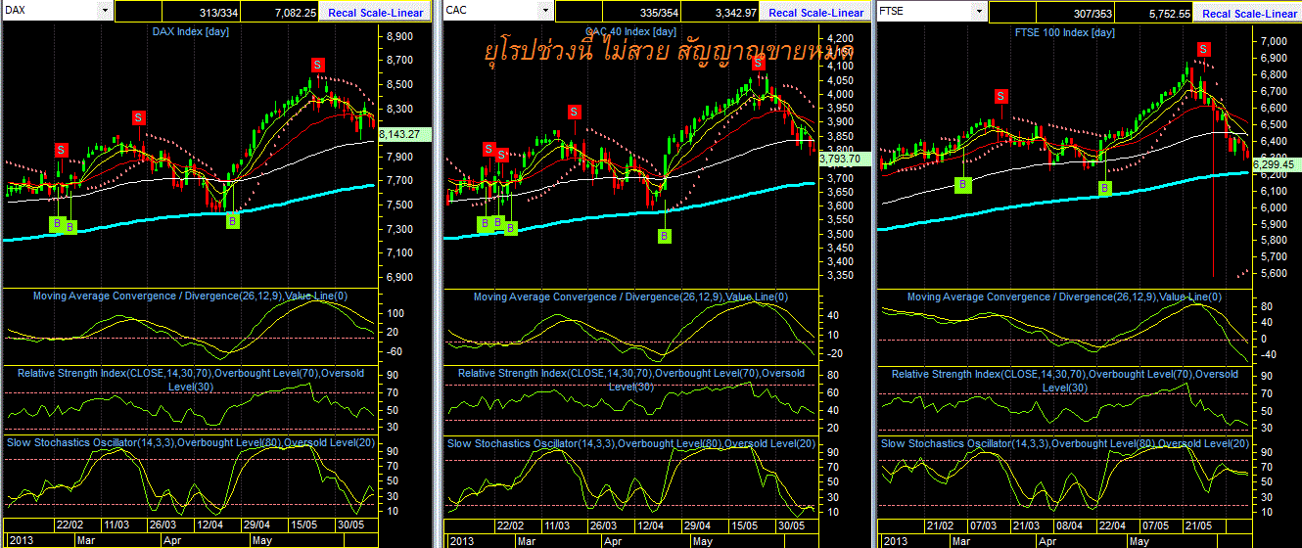Click the B buy marker near 22/04 on FTSE chart

point(1105,188)
